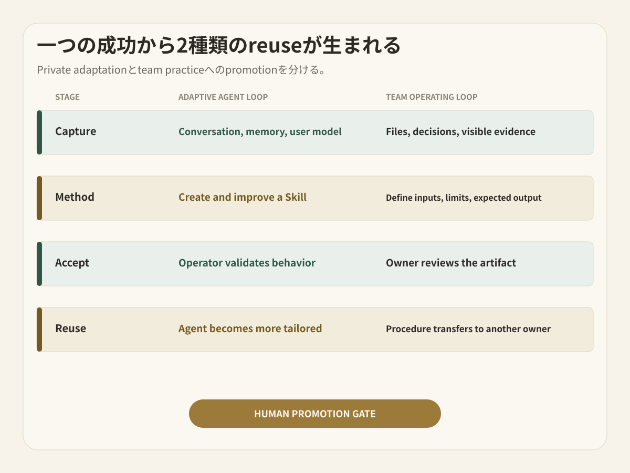Click the HUMAN PROMOTION GATE button
The width and height of the screenshot is (630, 473).
click(315, 414)
